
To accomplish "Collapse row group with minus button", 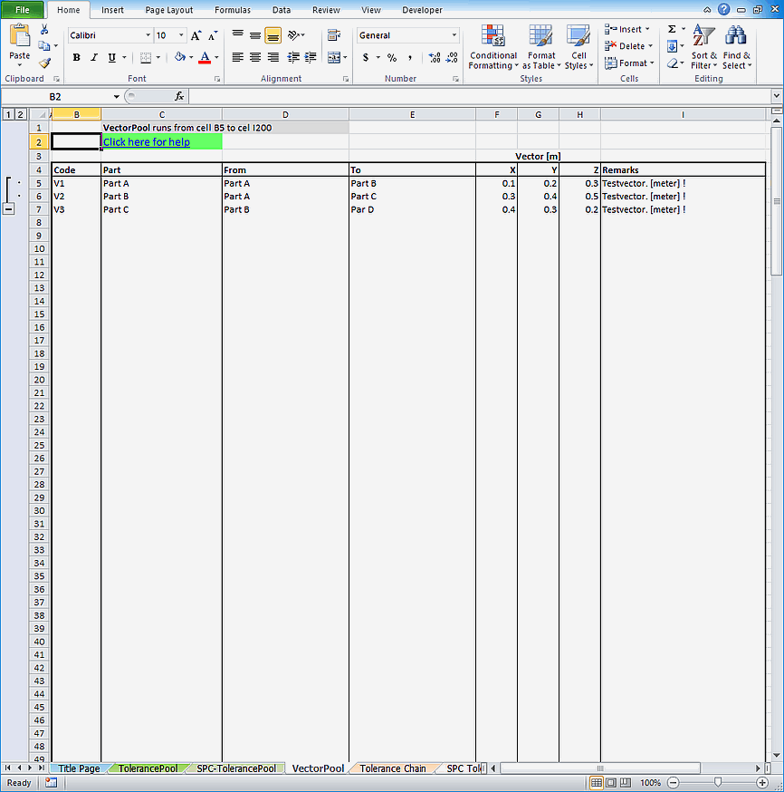I will (8, 209).
